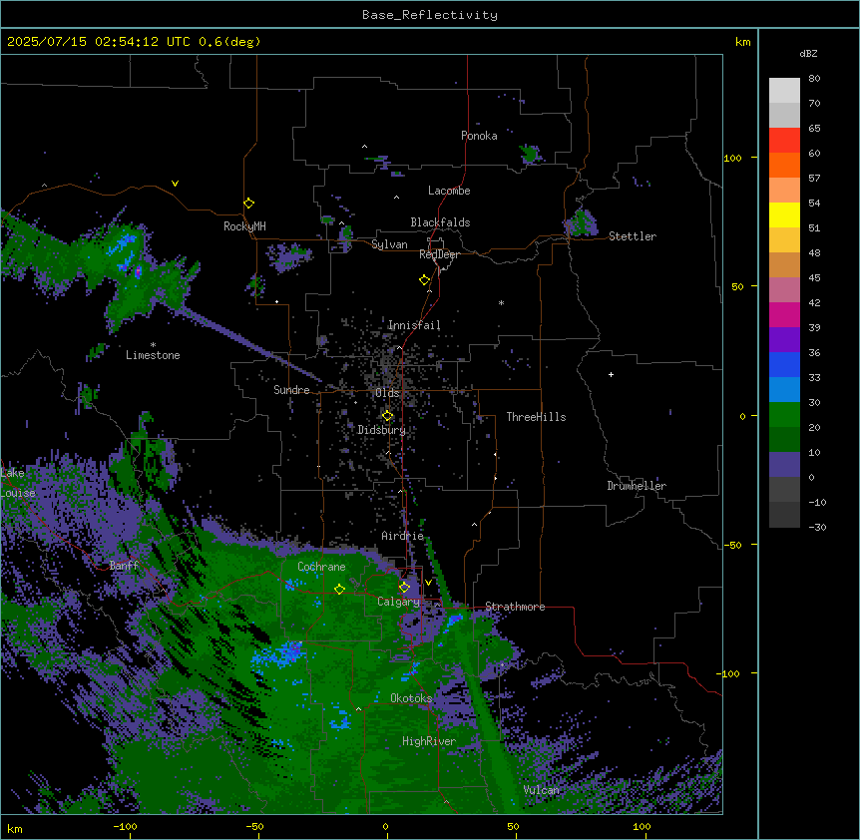
Task: Click the yellow V marker northeast of Calgary
Action: tap(428, 583)
